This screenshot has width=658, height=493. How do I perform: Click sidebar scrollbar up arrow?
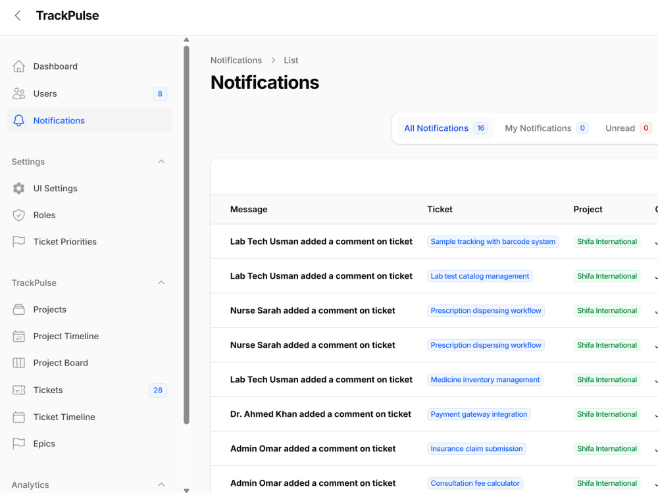tap(186, 40)
